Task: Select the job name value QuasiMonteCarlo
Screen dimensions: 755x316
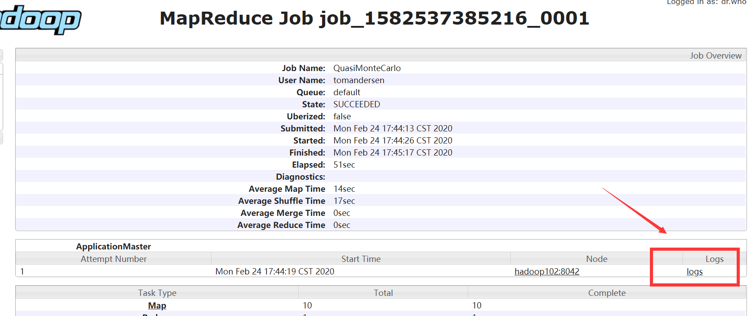Action: 367,68
